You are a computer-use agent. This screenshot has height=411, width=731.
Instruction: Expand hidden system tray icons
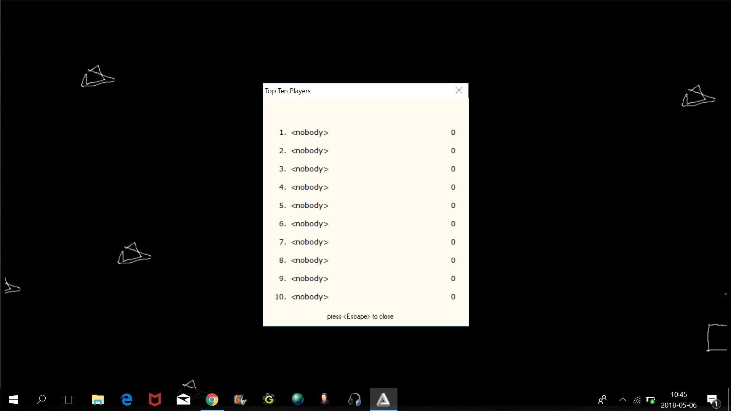pos(623,400)
